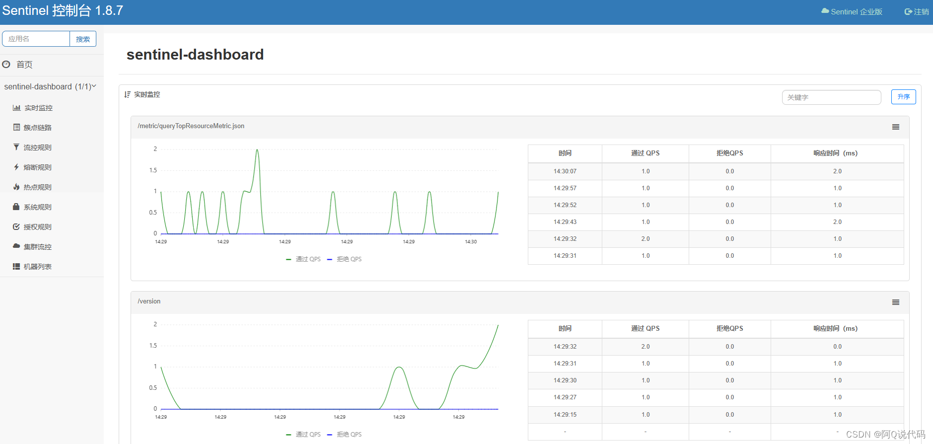This screenshot has width=933, height=444.
Task: Toggle 拒绝 QPS legend in queryTopResourceMetric chart
Action: [344, 259]
